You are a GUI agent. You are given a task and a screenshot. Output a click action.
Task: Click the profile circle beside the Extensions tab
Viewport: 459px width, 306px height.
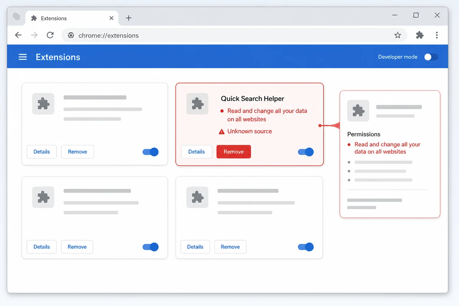tap(16, 16)
